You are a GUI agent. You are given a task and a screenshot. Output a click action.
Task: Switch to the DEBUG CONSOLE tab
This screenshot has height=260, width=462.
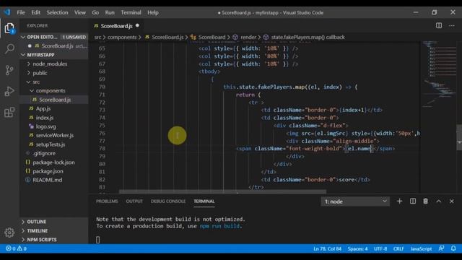[x=168, y=201]
